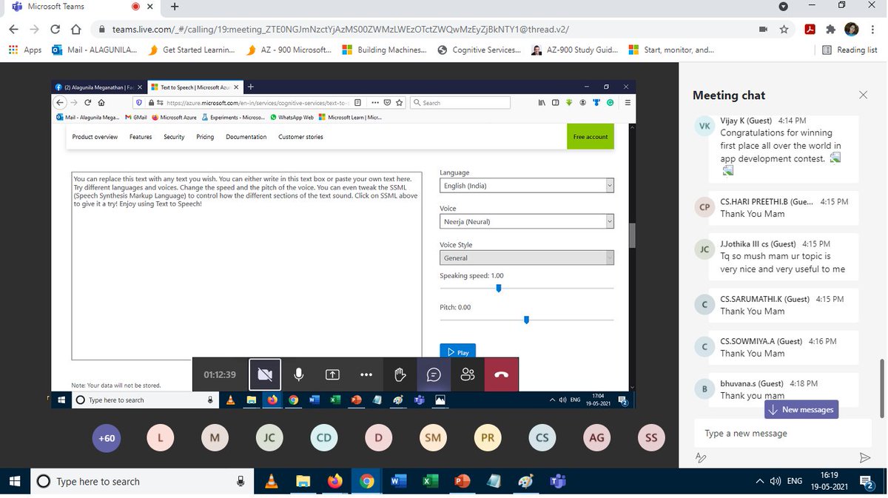Open the 'Cognitive Services...' bookmark

tap(480, 50)
